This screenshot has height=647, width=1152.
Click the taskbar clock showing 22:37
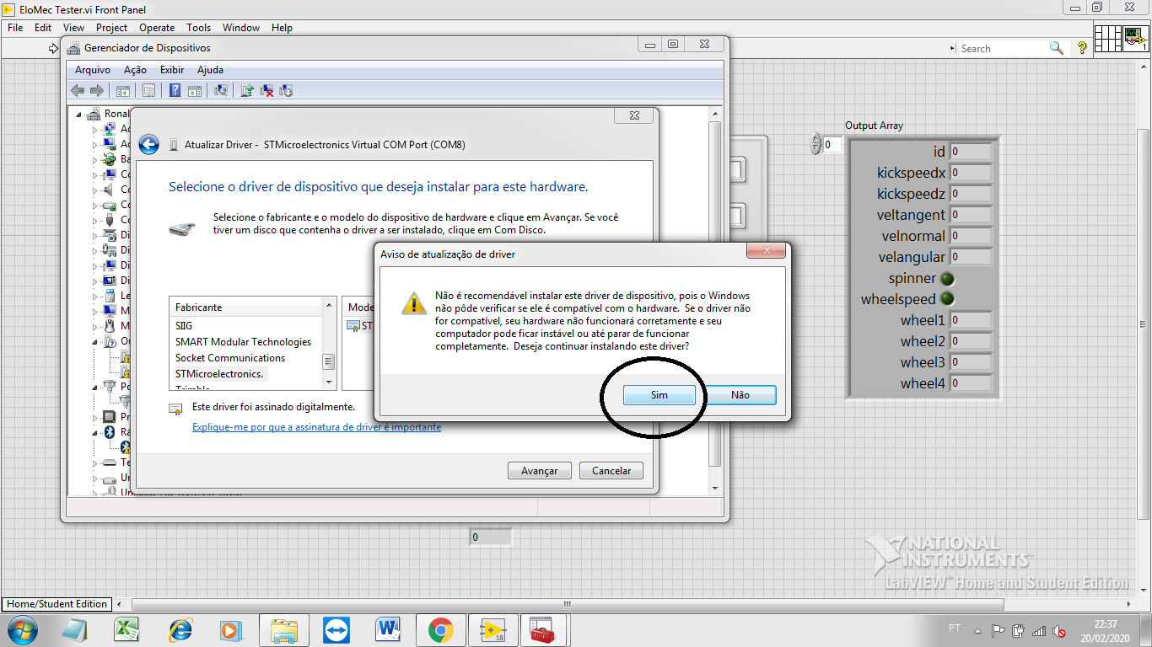[x=1105, y=629]
